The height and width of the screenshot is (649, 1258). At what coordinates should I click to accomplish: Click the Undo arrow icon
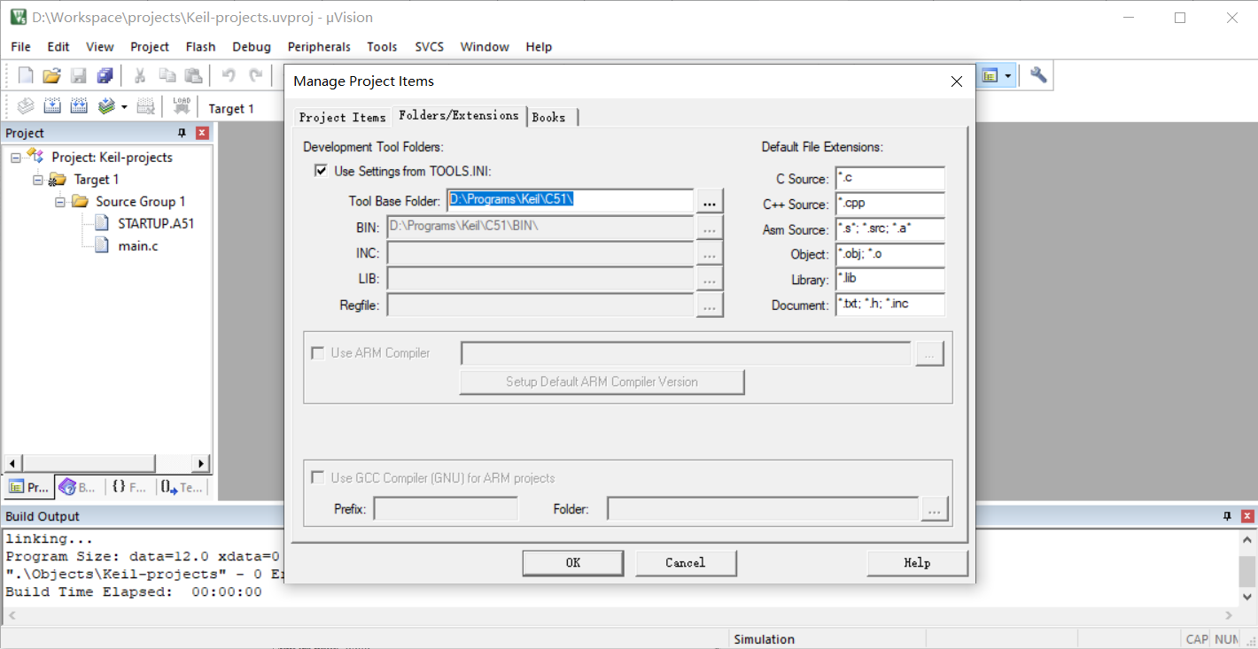[x=229, y=76]
